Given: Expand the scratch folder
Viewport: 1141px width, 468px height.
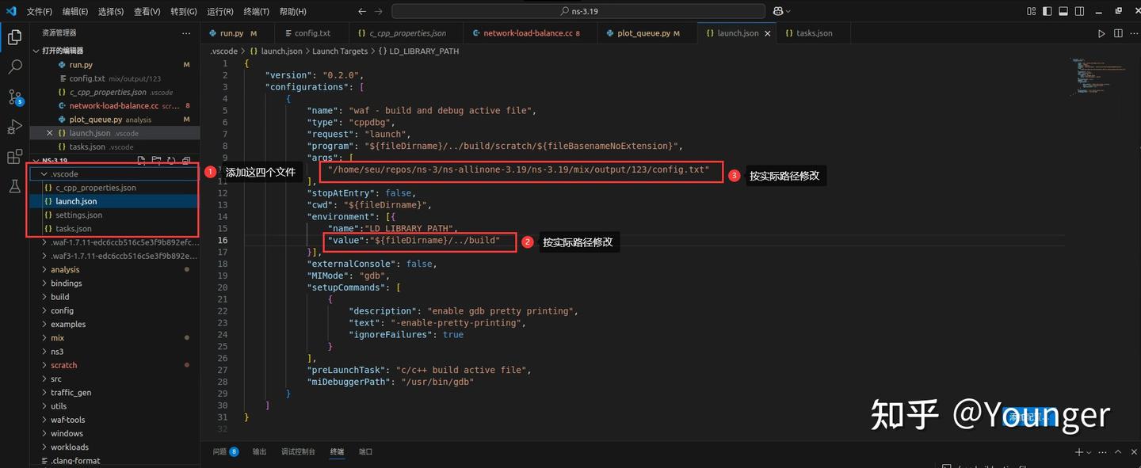Looking at the screenshot, I should pos(62,364).
